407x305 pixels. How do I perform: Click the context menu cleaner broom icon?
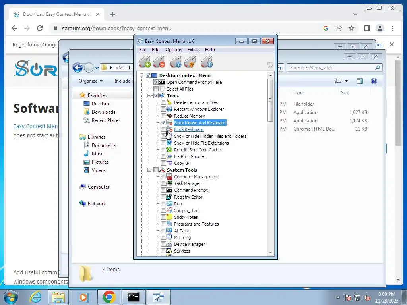190,62
